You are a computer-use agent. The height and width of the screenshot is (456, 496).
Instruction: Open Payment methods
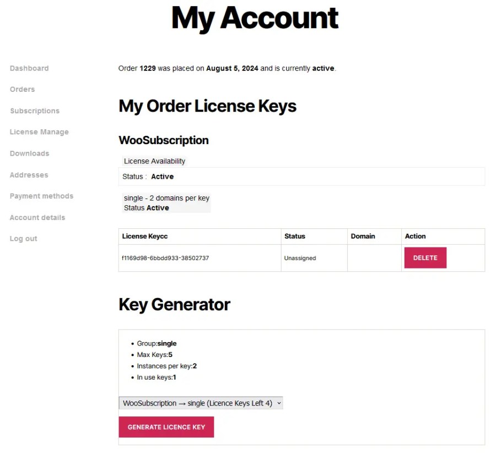(x=41, y=196)
